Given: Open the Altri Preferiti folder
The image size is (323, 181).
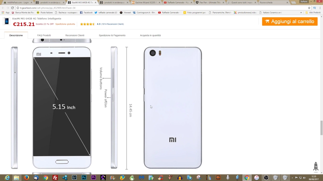Looking at the screenshot, I should (313, 13).
